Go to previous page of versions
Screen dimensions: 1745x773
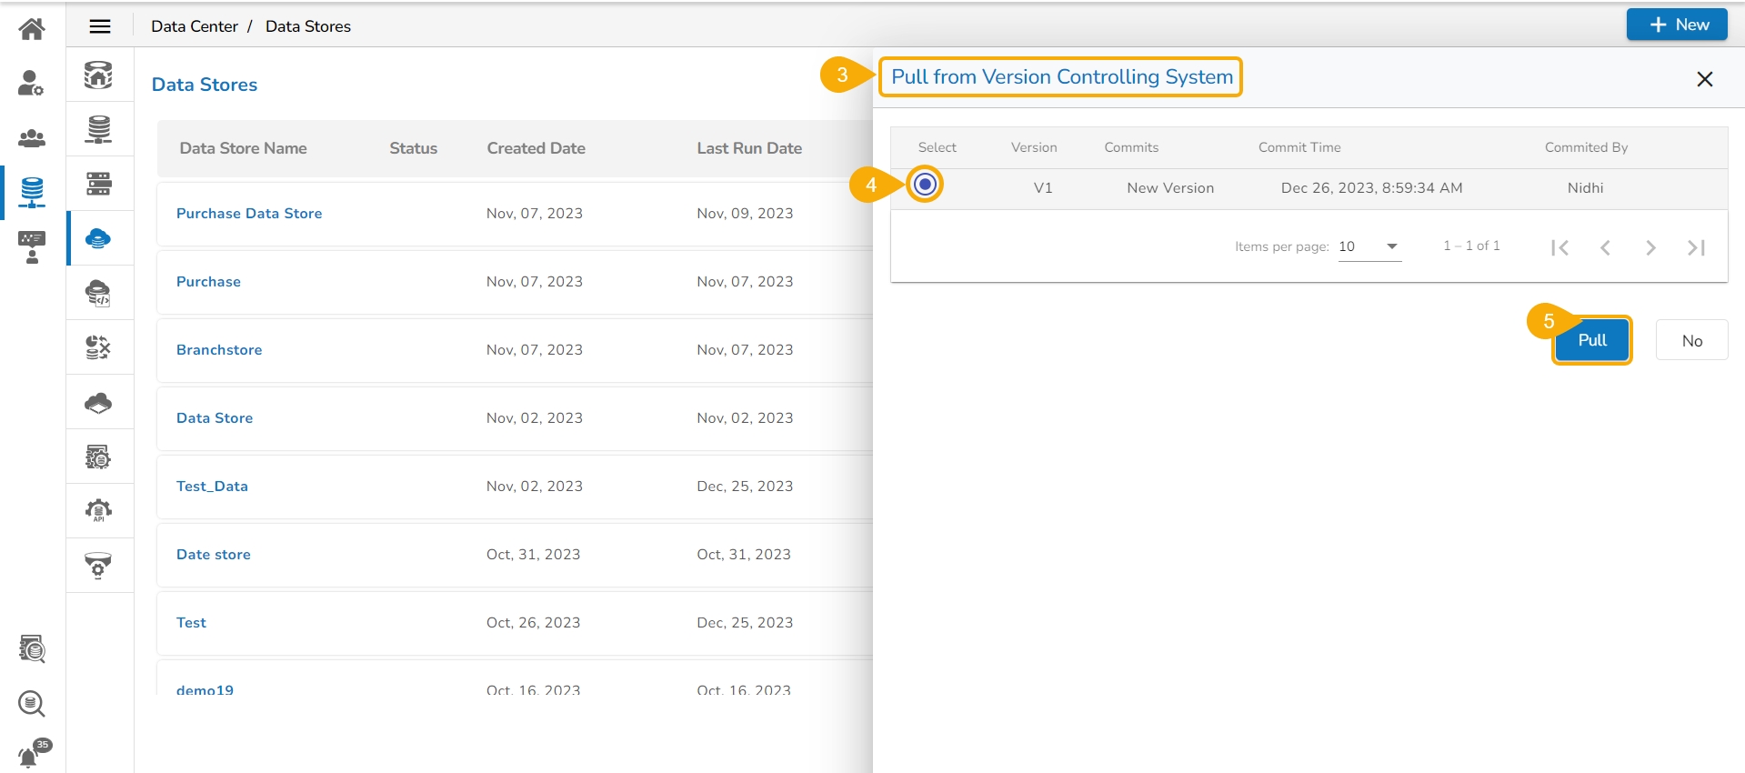(x=1606, y=247)
